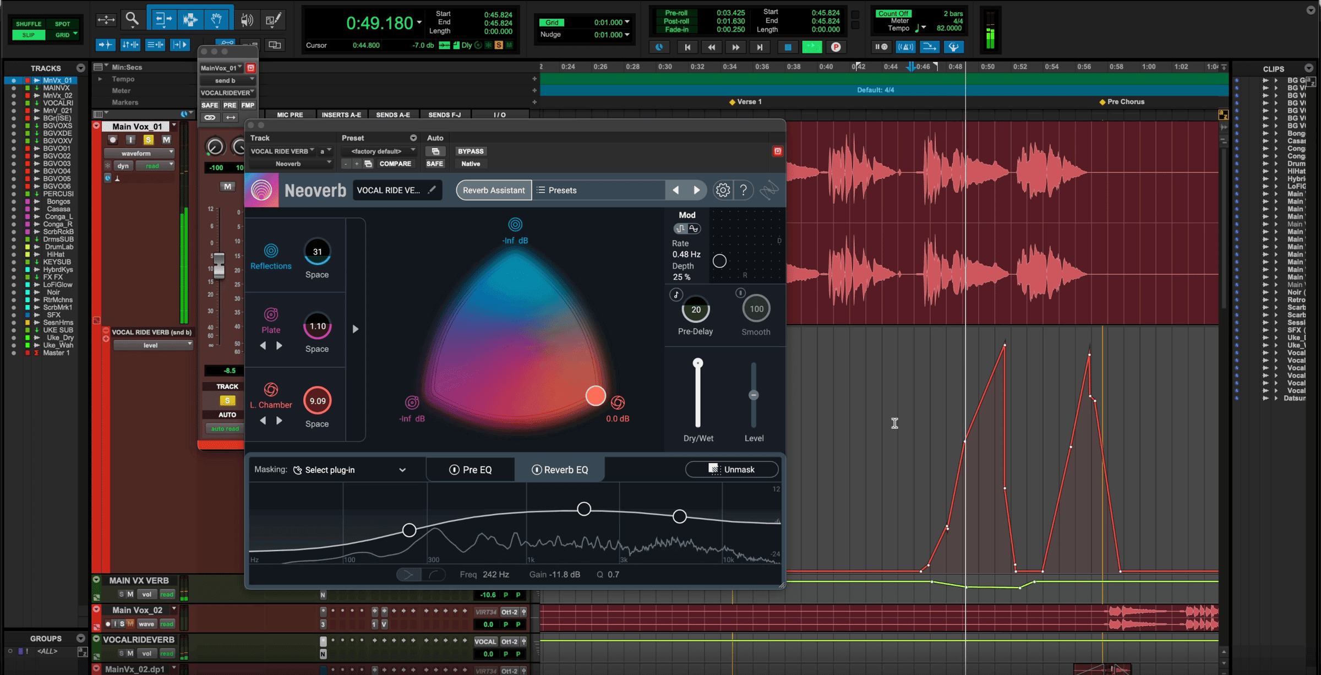This screenshot has height=675, width=1321.
Task: Click the INSERTS A-E column header
Action: (x=341, y=115)
